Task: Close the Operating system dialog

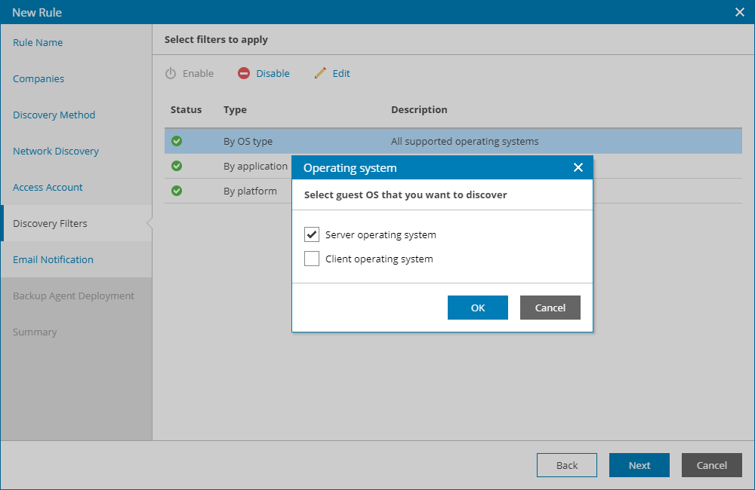Action: point(578,167)
